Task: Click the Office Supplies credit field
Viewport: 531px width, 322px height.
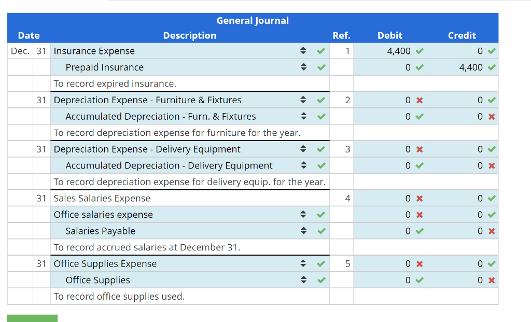Action: click(462, 279)
